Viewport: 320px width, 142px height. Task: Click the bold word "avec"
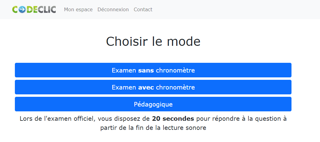point(146,87)
